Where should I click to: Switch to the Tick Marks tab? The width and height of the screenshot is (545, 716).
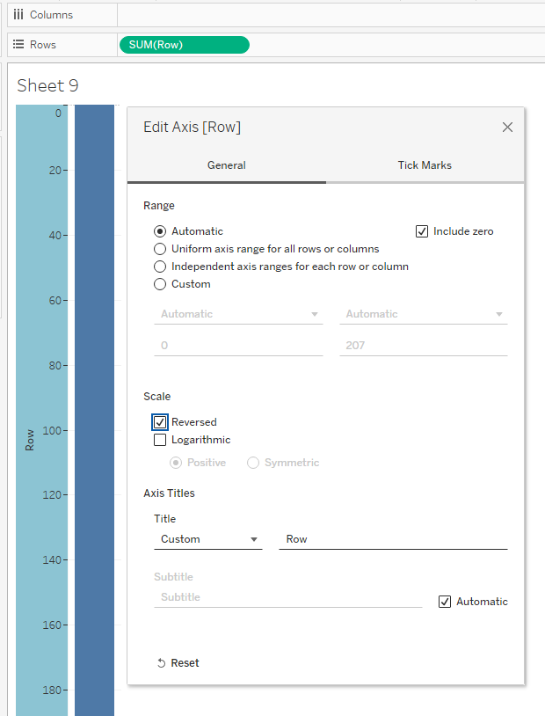coord(425,165)
